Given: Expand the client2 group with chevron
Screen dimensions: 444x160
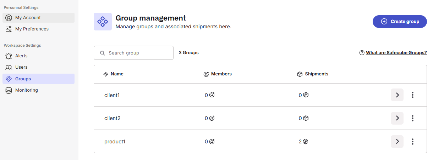Looking at the screenshot, I should coord(397,118).
